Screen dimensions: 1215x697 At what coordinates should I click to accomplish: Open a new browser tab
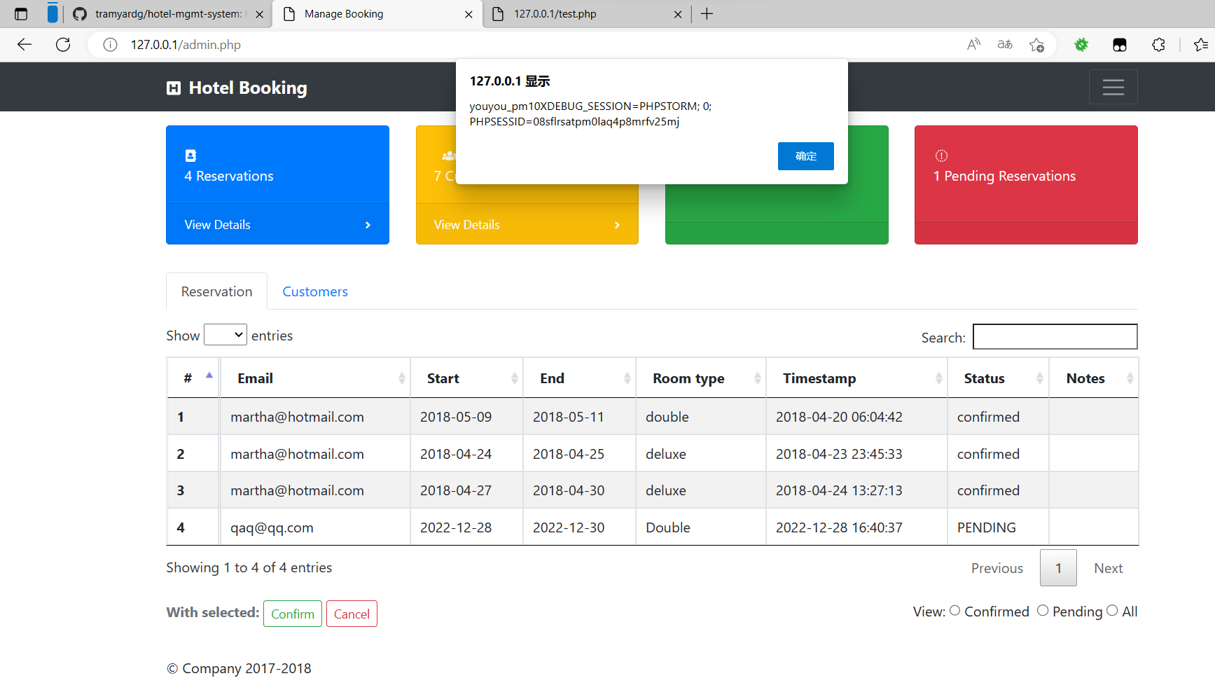tap(707, 14)
